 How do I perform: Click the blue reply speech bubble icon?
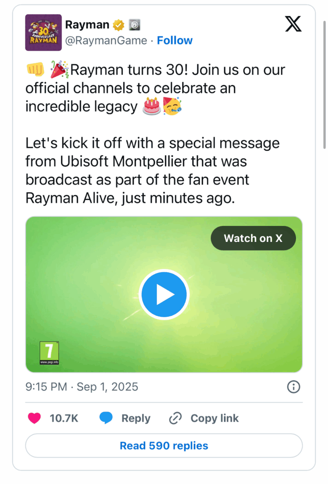(106, 418)
